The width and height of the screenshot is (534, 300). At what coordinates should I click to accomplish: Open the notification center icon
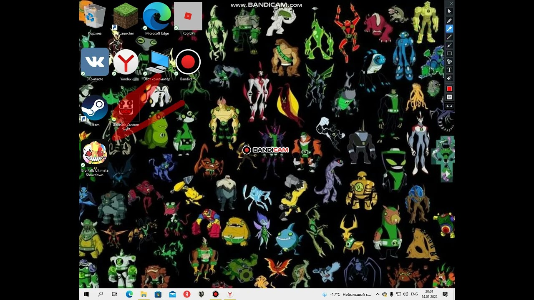click(x=445, y=294)
